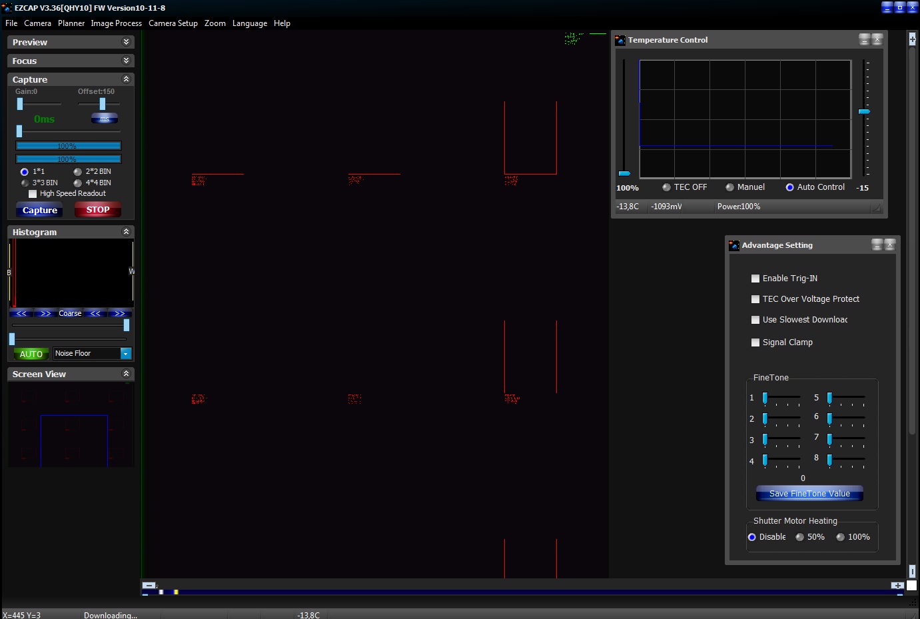
Task: Click the Gain slider handle
Action: pos(20,104)
